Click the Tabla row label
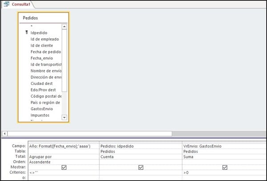 pyautogui.click(x=20, y=151)
